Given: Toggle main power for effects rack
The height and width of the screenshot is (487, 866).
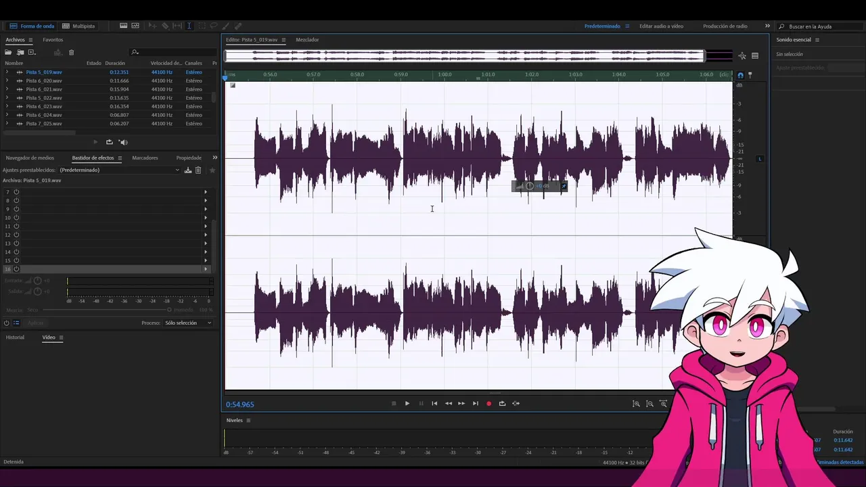Looking at the screenshot, I should 7,323.
